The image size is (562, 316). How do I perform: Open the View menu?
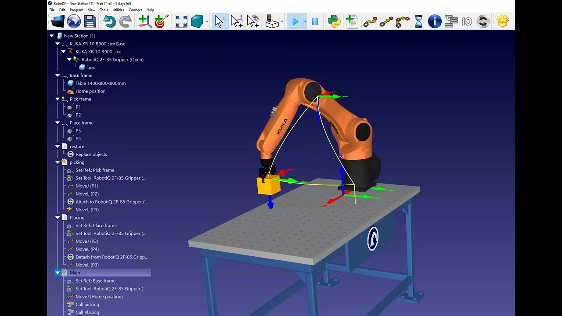pos(91,10)
